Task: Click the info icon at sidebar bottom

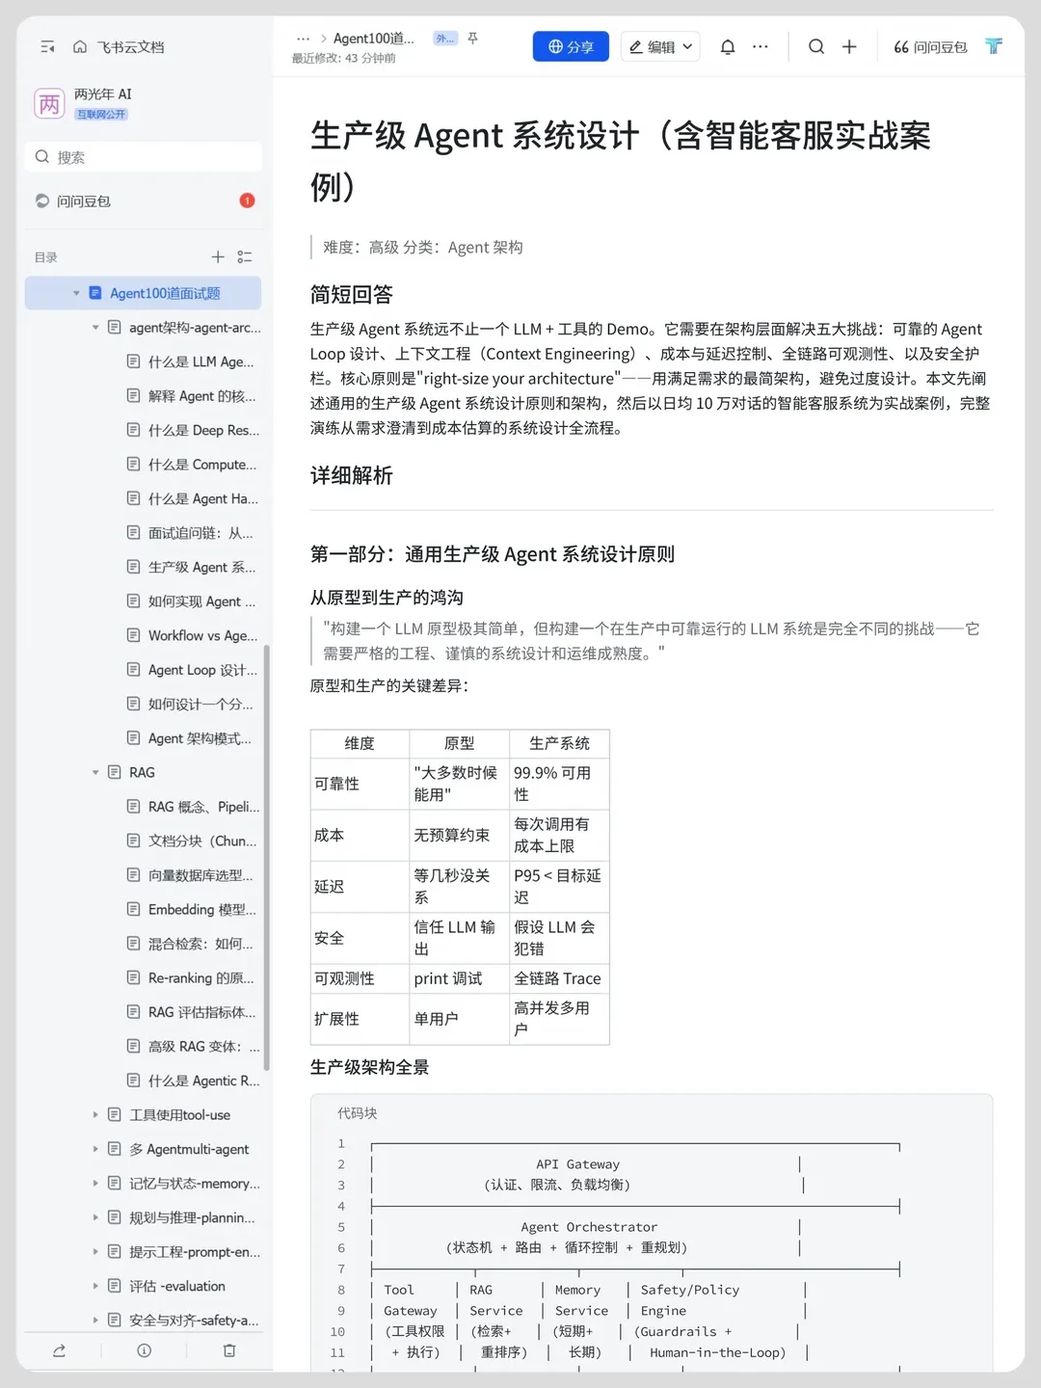Action: 144,1350
